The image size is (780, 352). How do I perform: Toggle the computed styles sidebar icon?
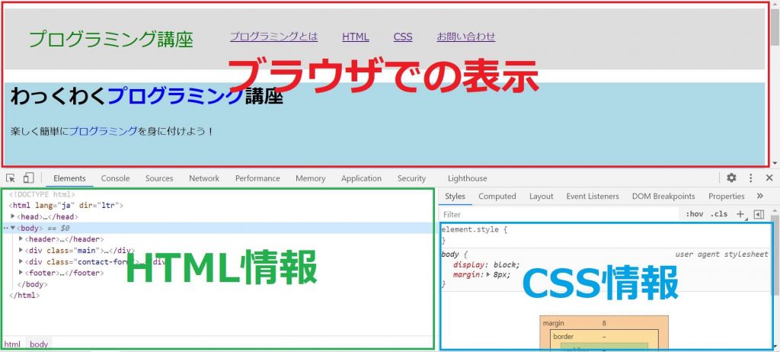pyautogui.click(x=758, y=214)
